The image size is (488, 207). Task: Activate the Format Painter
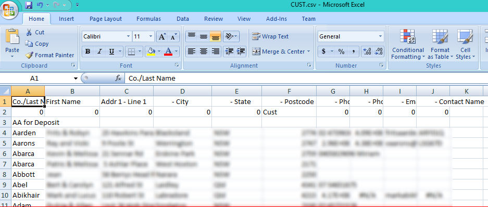50,55
